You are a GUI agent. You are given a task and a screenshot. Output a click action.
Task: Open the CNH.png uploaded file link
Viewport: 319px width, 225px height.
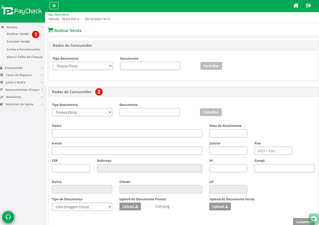pos(162,206)
